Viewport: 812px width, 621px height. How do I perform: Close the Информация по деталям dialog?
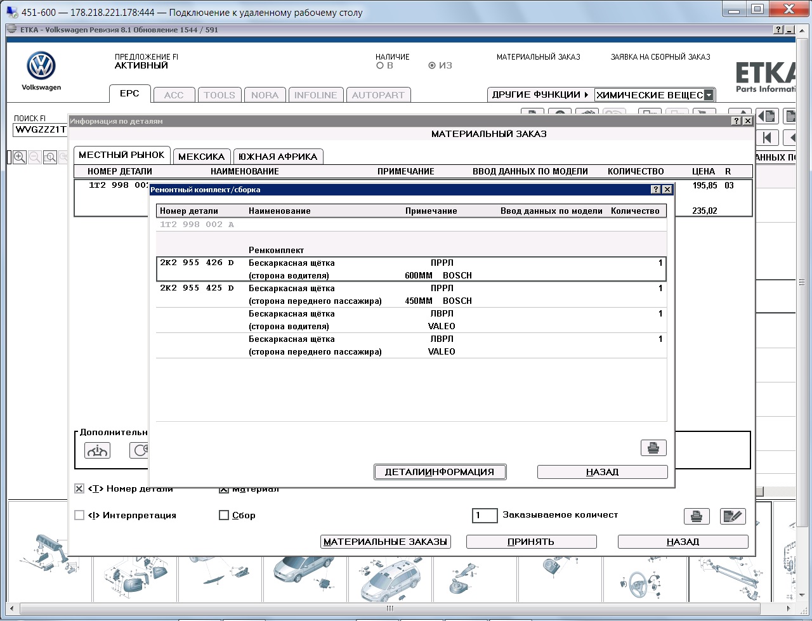747,121
